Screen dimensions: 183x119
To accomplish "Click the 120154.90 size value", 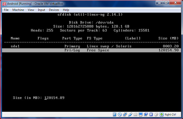I will (x=168, y=50).
